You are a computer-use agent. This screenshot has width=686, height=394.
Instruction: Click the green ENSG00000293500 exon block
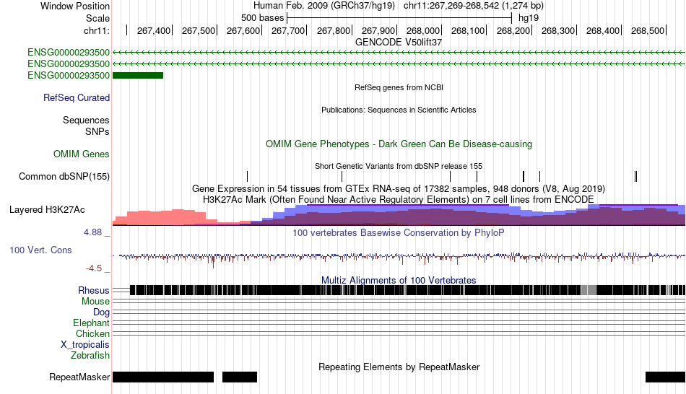138,75
